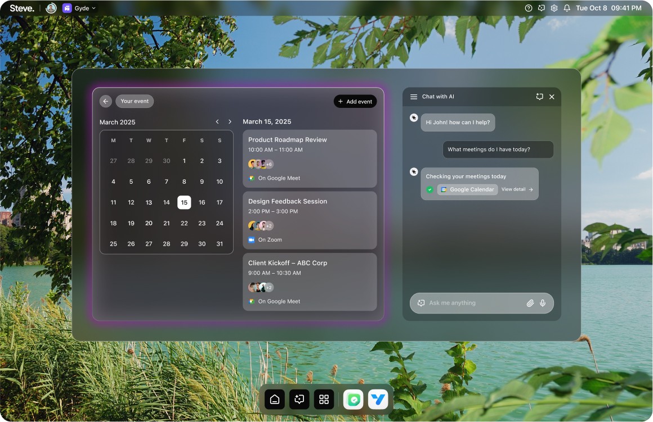Open the Design Feedback Session event
Screen dimensions: 653x422
pos(310,220)
